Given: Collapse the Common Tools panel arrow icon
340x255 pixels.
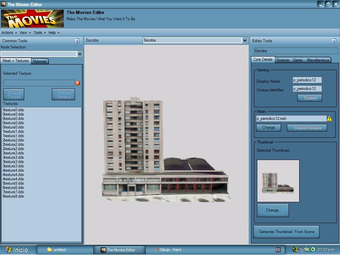Looking at the screenshot, I should tap(77, 41).
